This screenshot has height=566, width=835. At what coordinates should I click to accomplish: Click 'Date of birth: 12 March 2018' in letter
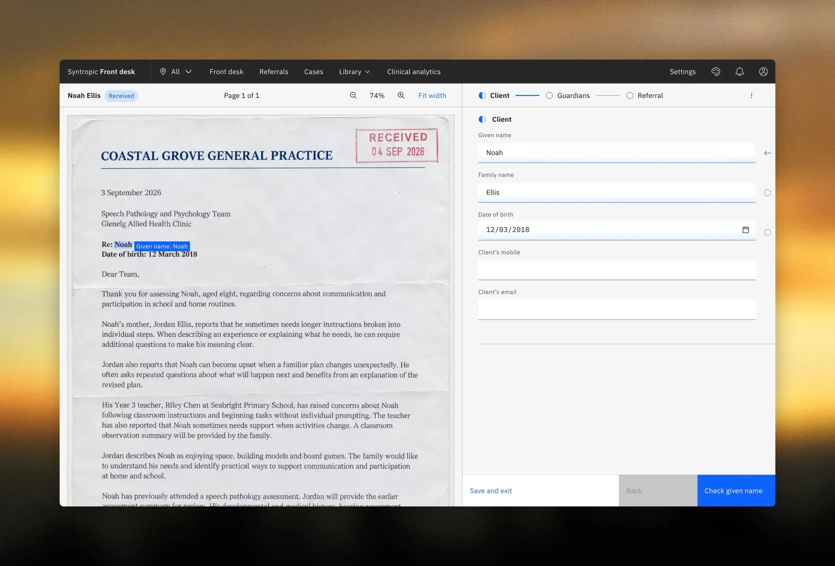point(150,254)
